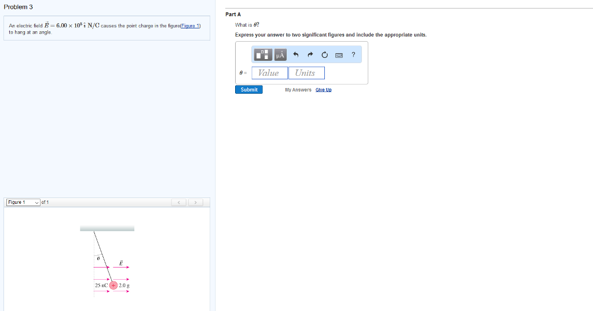593x311 pixels.
Task: Open help with the question mark icon
Action: click(x=353, y=54)
